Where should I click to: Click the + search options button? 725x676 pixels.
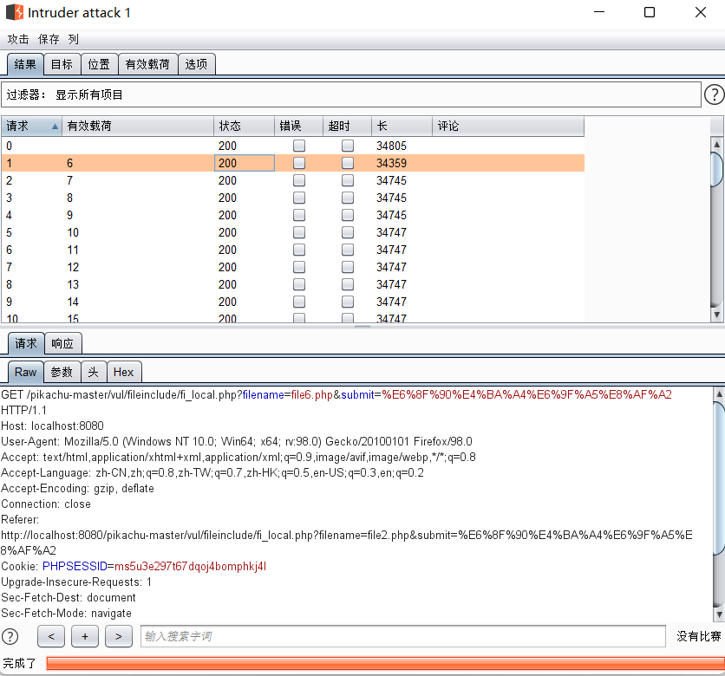click(85, 636)
